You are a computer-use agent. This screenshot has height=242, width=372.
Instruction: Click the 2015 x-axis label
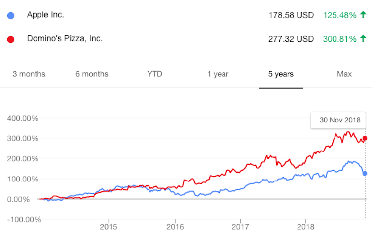pos(108,228)
